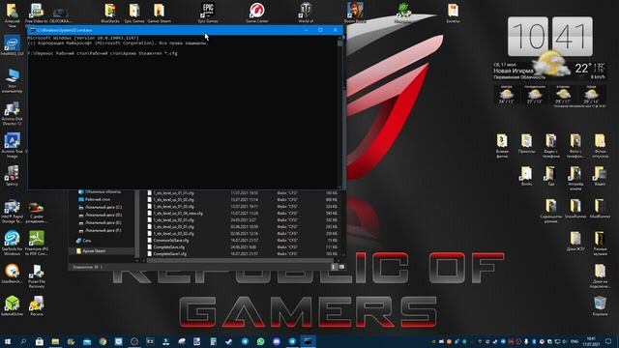Select Локальный диск (F:) in Explorer
Viewport: 619px width, 348px height.
pos(103,230)
